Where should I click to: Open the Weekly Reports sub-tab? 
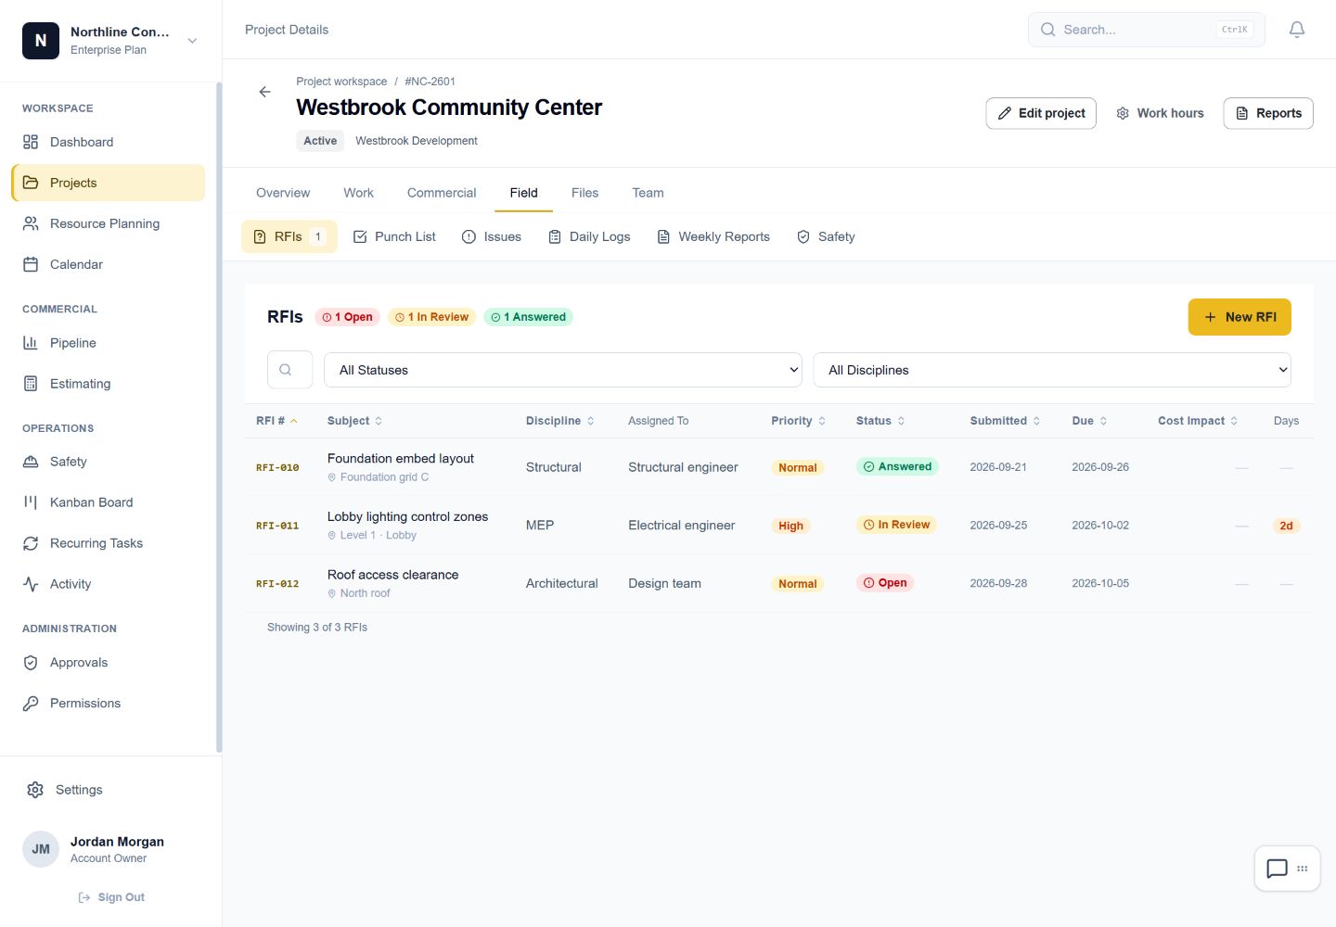point(713,236)
